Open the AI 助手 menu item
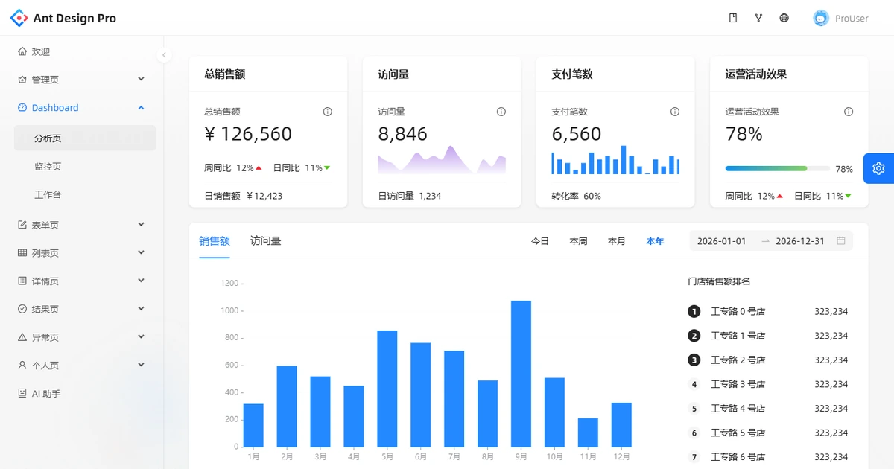 click(x=85, y=393)
